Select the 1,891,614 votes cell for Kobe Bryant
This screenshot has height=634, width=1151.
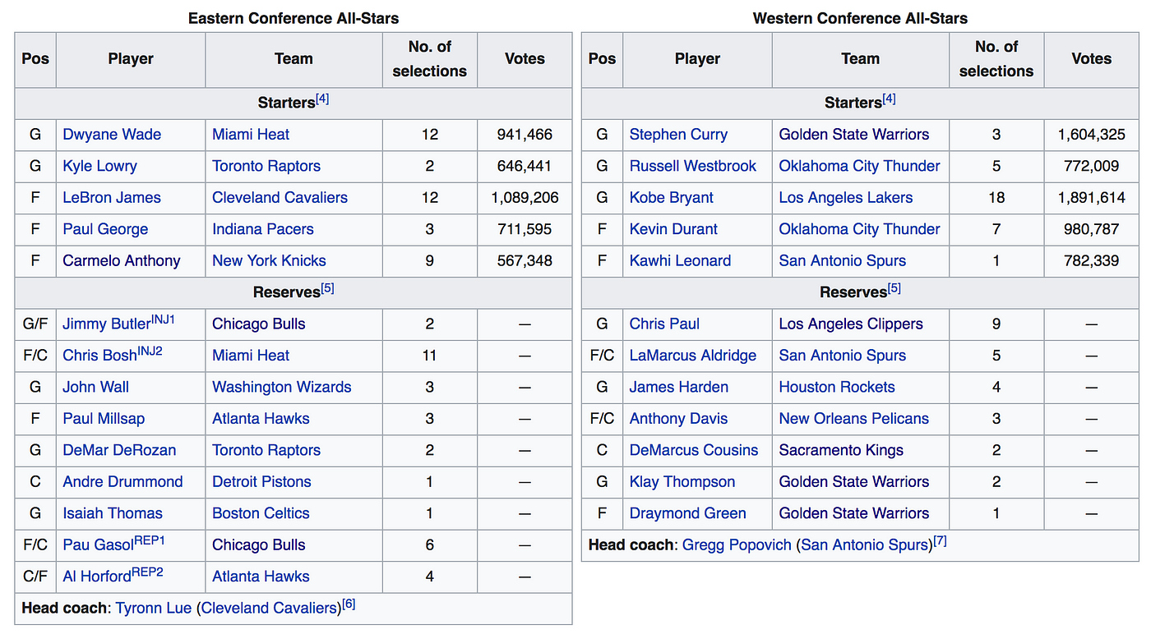click(x=1091, y=198)
